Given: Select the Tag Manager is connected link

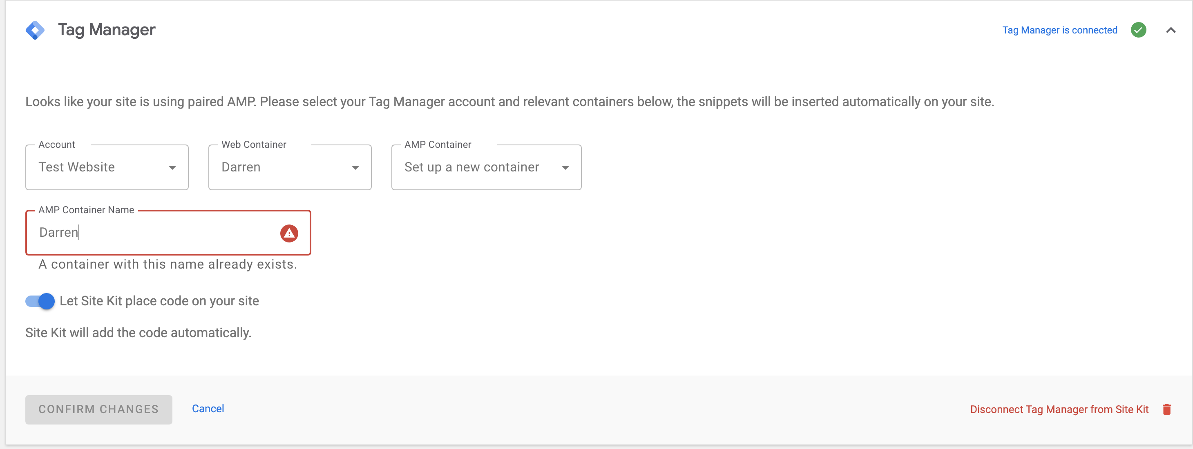Looking at the screenshot, I should [x=1060, y=30].
